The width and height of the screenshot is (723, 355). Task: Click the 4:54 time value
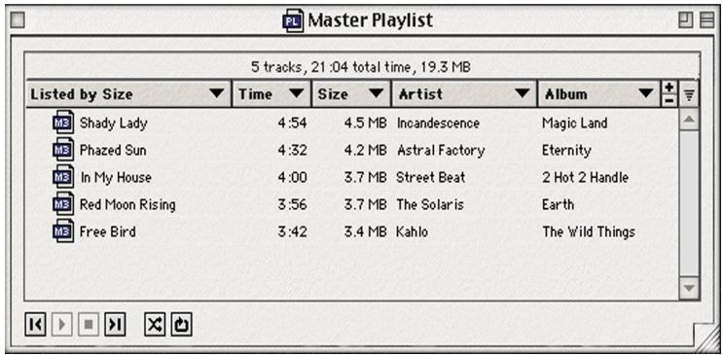[292, 124]
